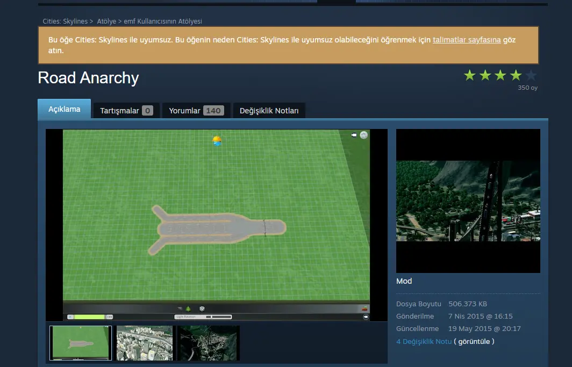Viewport: 572px width, 367px height.
Task: Open the mod preview image on right
Action: pyautogui.click(x=468, y=201)
